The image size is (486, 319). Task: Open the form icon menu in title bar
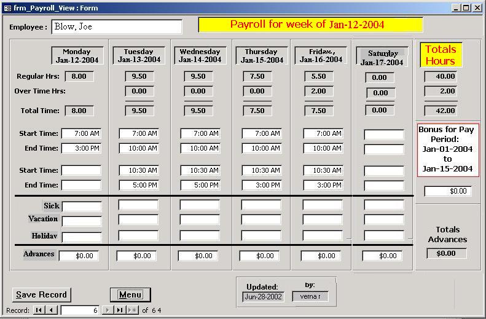[7, 8]
